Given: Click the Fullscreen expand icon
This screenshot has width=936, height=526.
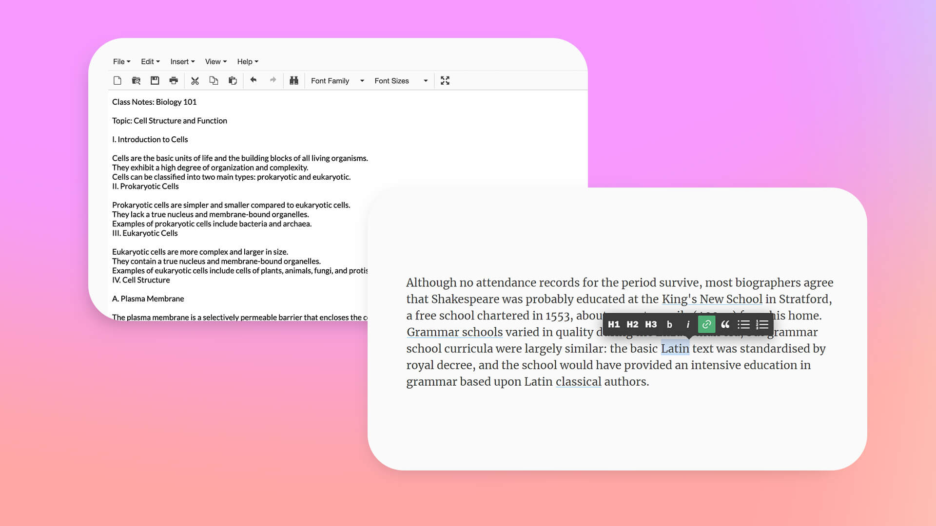Looking at the screenshot, I should (445, 81).
